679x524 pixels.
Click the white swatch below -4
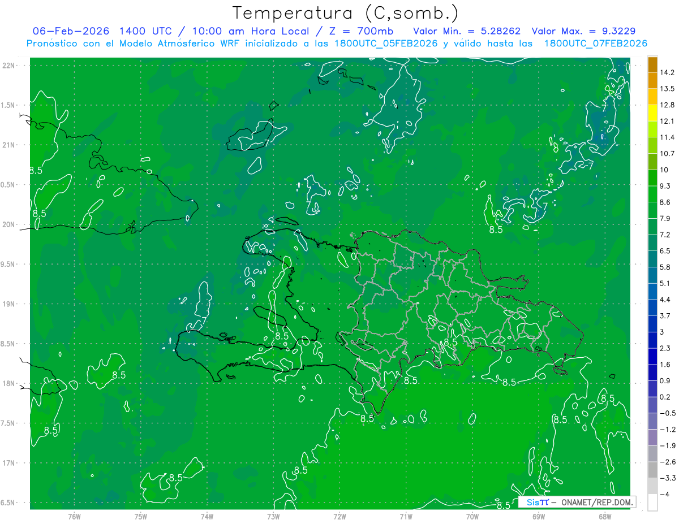[652, 502]
